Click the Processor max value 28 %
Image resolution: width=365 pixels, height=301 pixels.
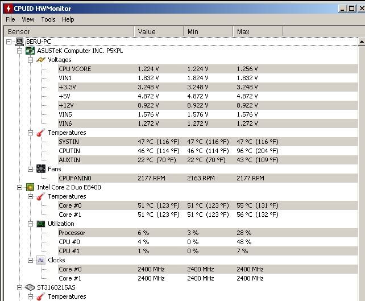coord(244,233)
